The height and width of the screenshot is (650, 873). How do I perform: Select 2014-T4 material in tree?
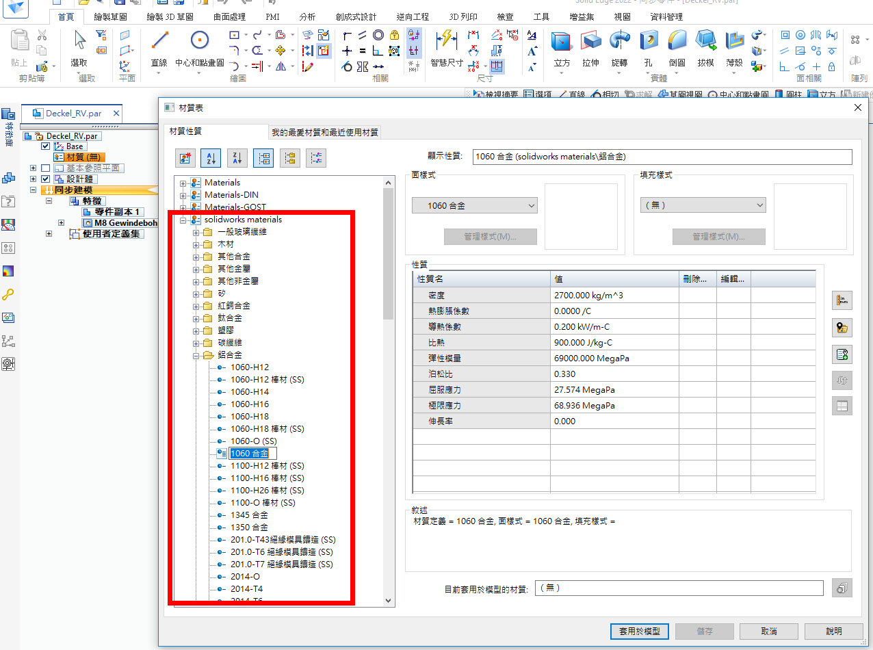pos(246,589)
